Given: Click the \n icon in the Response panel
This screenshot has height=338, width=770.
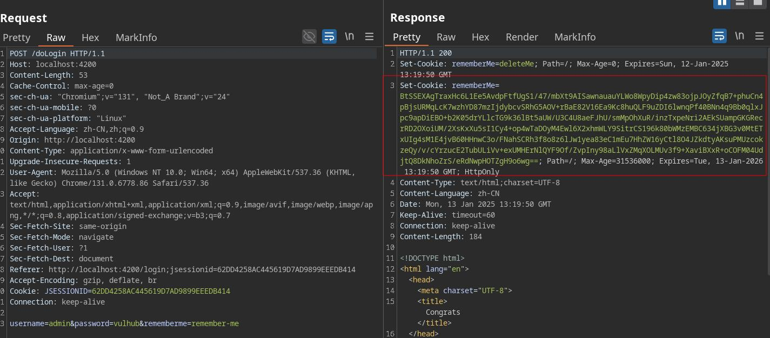Looking at the screenshot, I should click(739, 36).
